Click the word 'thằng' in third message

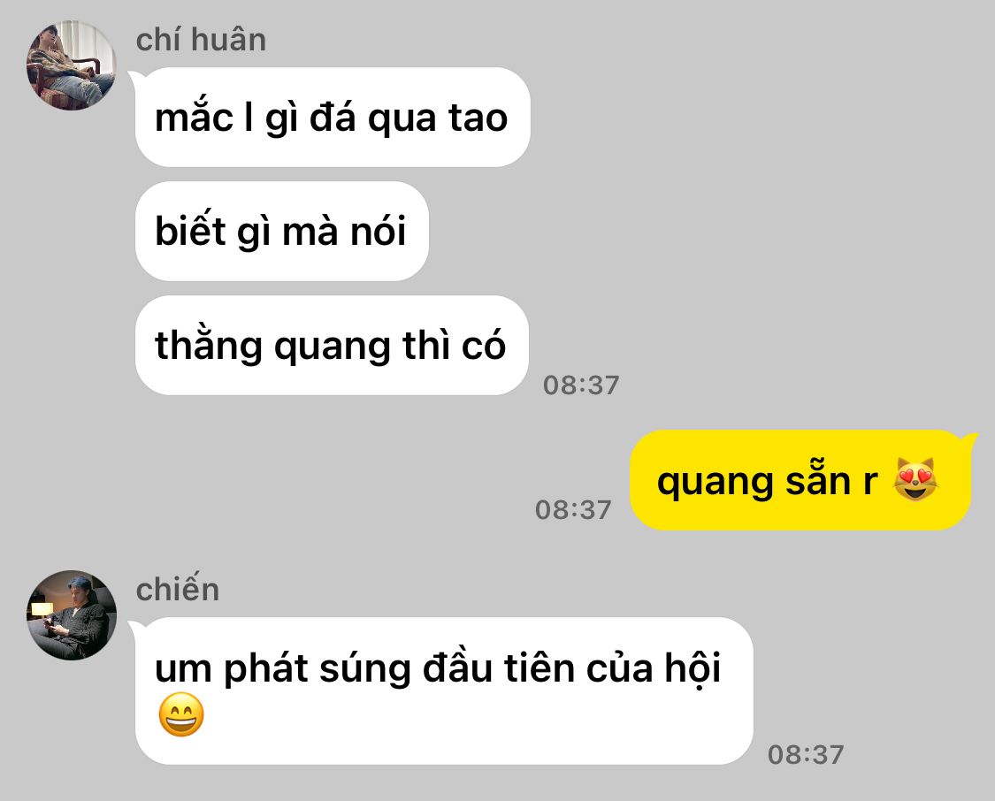[x=209, y=347]
